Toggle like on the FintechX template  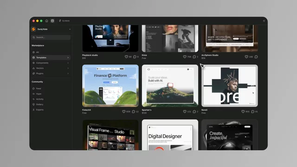(x=124, y=111)
